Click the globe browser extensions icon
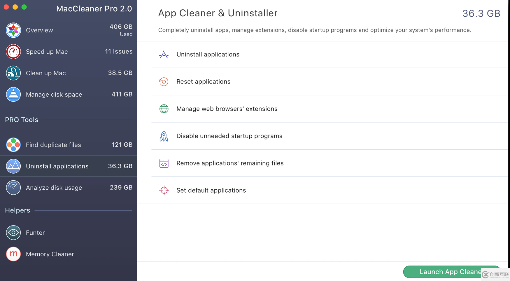Screen dimensions: 510x281 click(164, 109)
